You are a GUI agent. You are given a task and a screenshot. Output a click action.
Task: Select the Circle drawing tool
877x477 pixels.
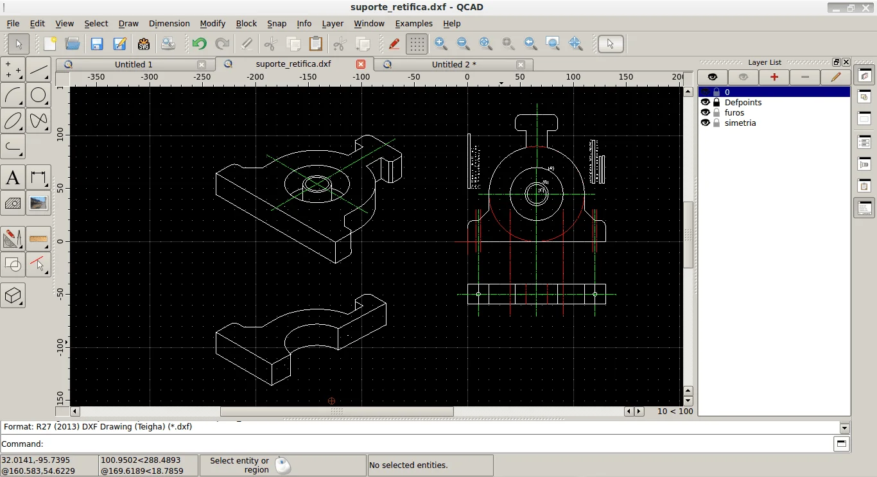tap(39, 95)
